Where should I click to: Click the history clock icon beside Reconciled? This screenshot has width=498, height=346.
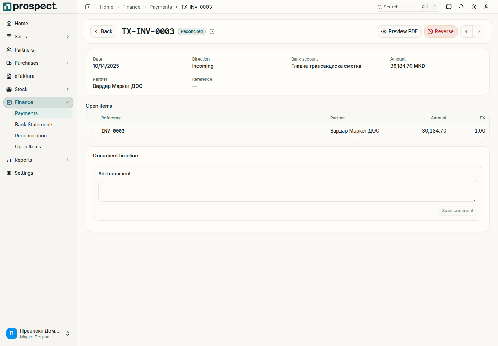(x=212, y=31)
